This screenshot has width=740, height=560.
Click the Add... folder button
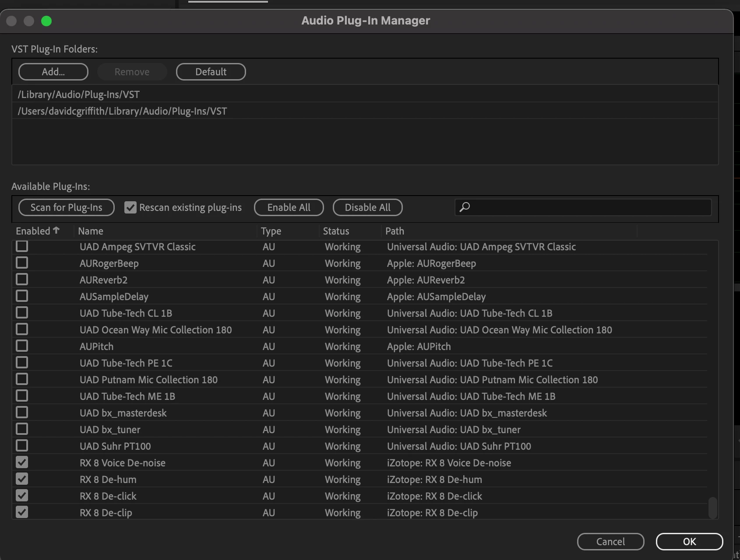click(53, 72)
